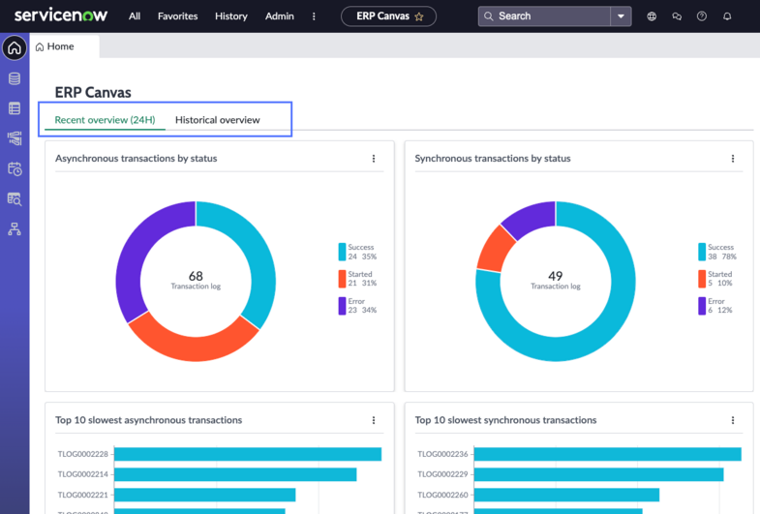Click the Synchronous transactions by status title
The image size is (760, 514).
tap(493, 159)
